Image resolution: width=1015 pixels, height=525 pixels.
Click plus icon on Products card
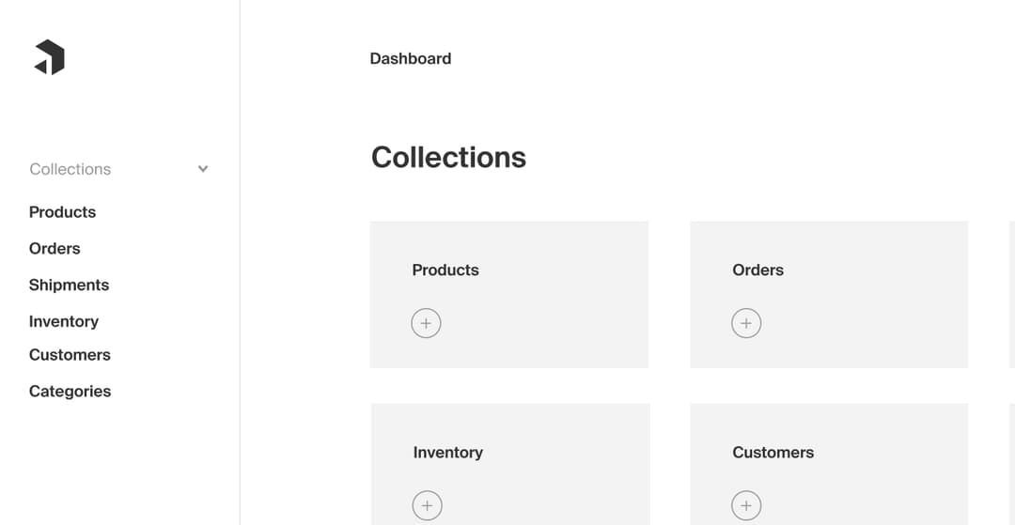(426, 323)
